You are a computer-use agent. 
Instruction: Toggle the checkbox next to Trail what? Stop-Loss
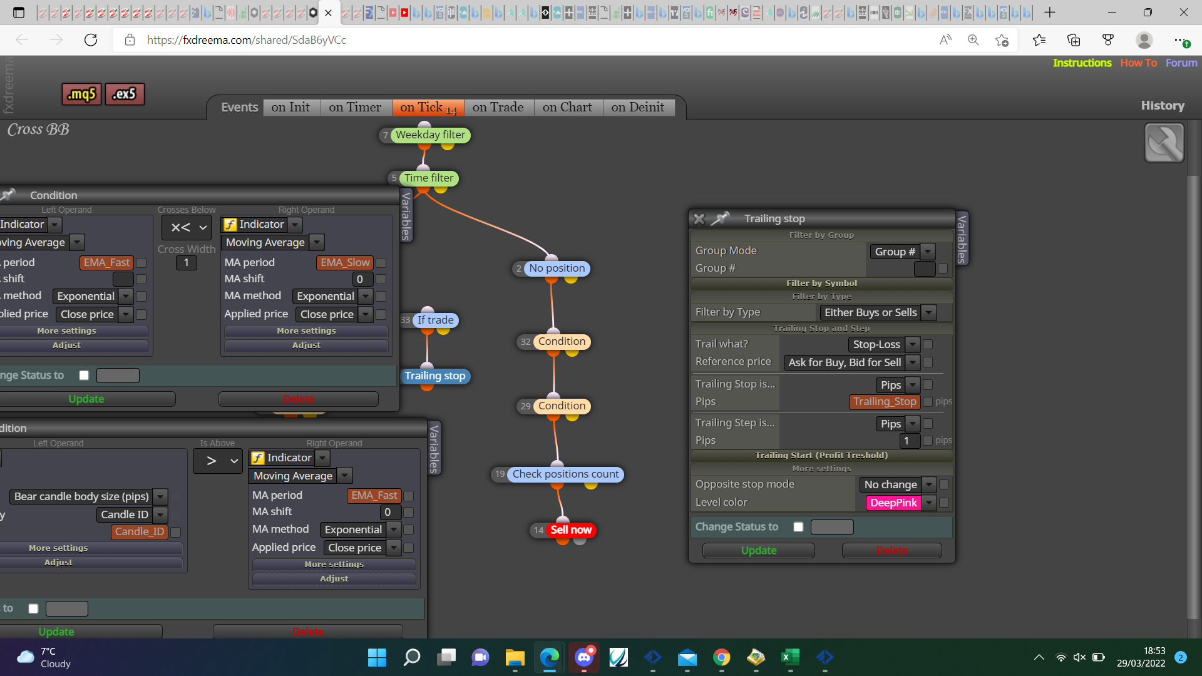pos(928,344)
